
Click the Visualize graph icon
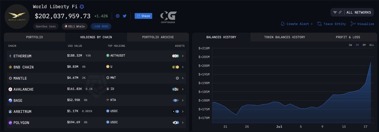click(x=353, y=24)
